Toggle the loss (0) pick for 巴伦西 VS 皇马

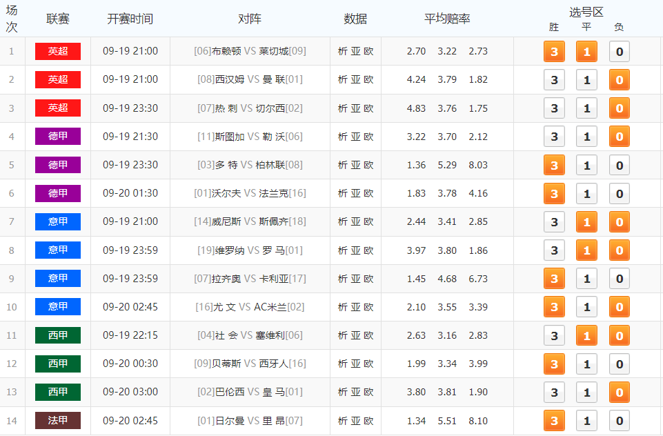pyautogui.click(x=619, y=393)
